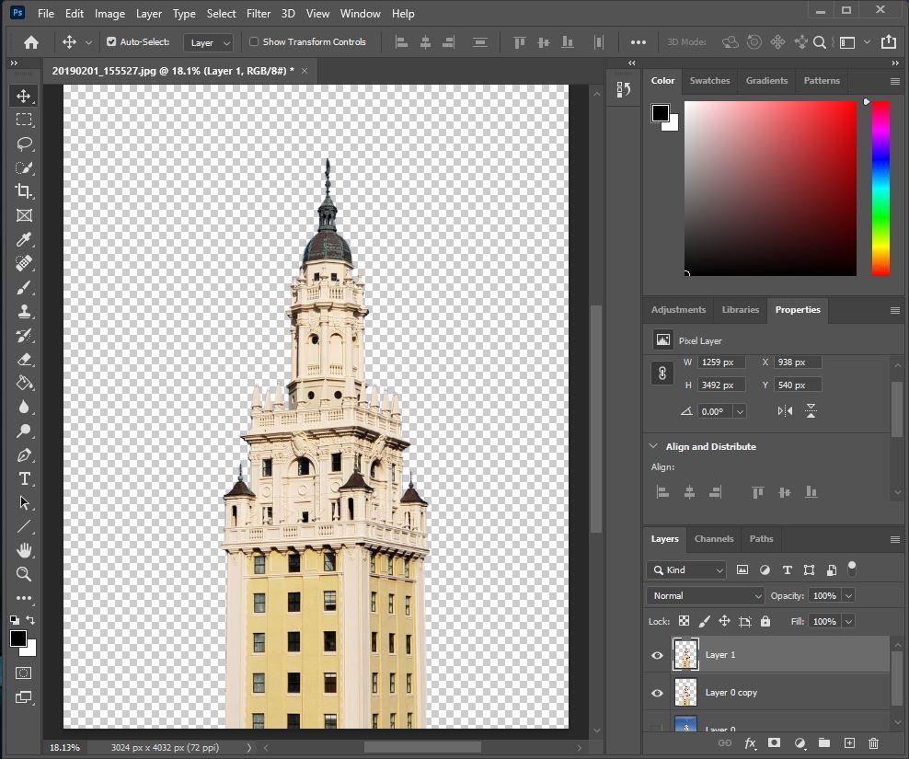Select the Eyedropper tool
The height and width of the screenshot is (759, 909).
point(24,239)
